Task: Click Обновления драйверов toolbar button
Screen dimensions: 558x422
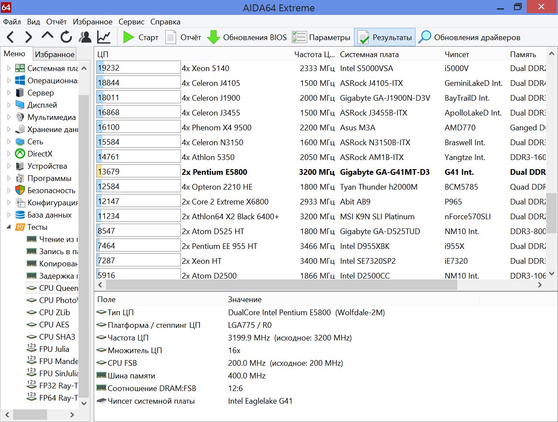Action: point(470,37)
